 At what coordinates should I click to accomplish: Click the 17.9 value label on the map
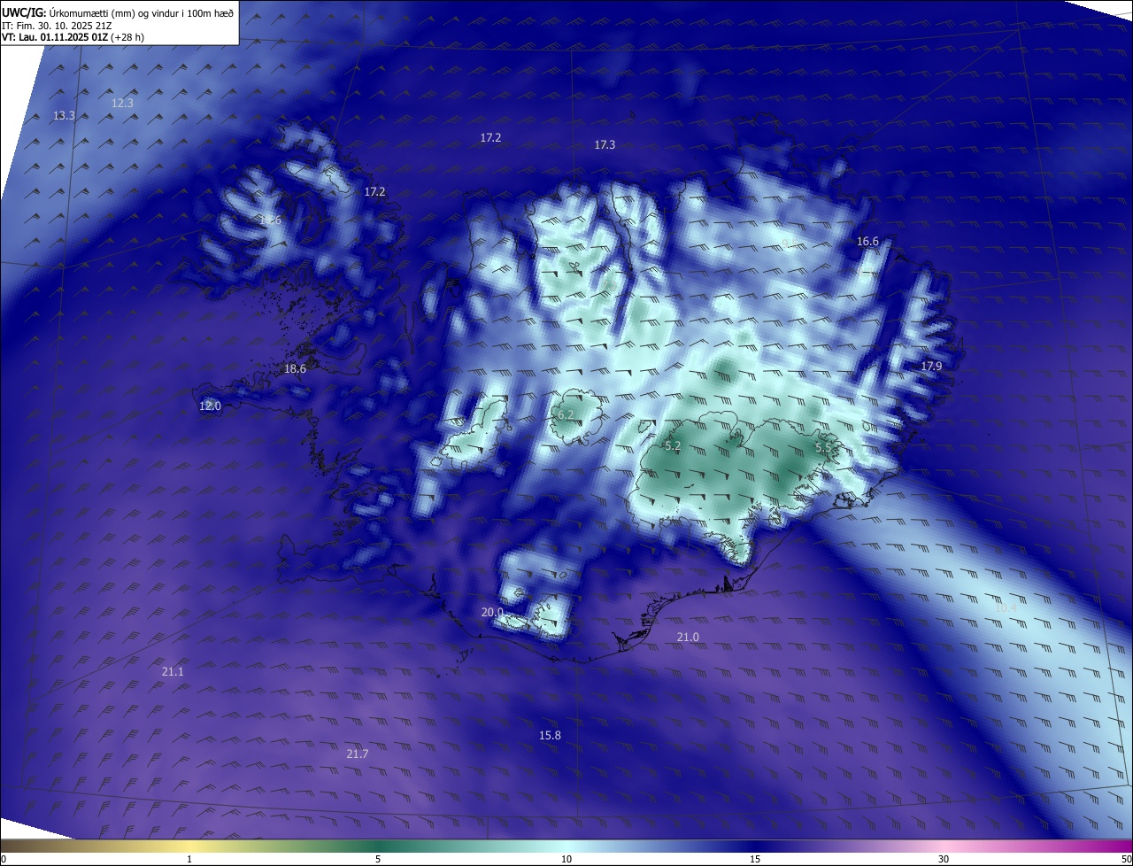tap(931, 366)
